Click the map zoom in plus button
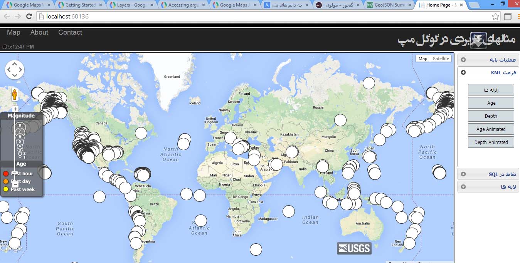The width and height of the screenshot is (520, 263). (x=15, y=109)
